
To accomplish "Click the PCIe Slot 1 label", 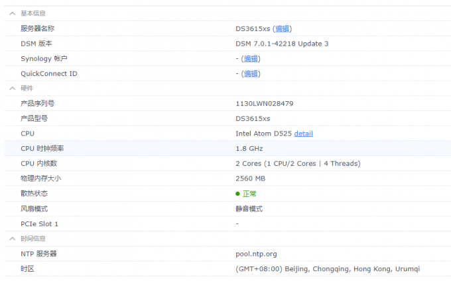I will pyautogui.click(x=39, y=224).
